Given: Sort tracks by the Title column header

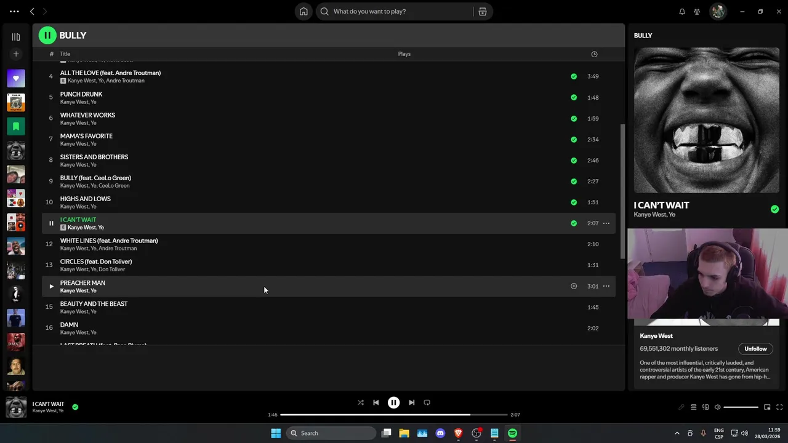Looking at the screenshot, I should 65,54.
